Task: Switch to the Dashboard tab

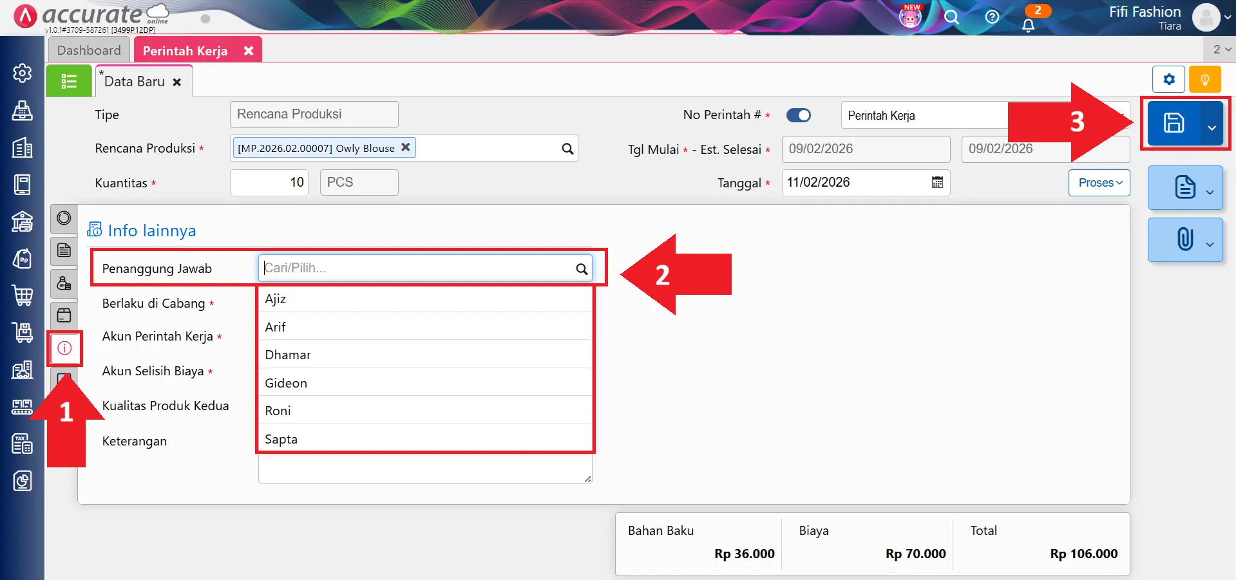Action: point(89,50)
